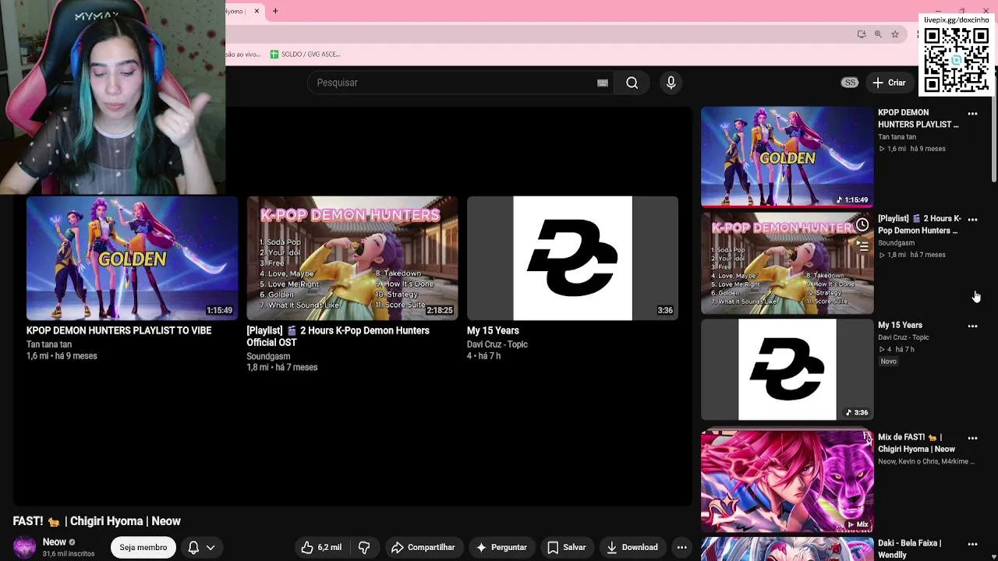This screenshot has width=998, height=561.
Task: Download the video
Action: click(x=632, y=547)
